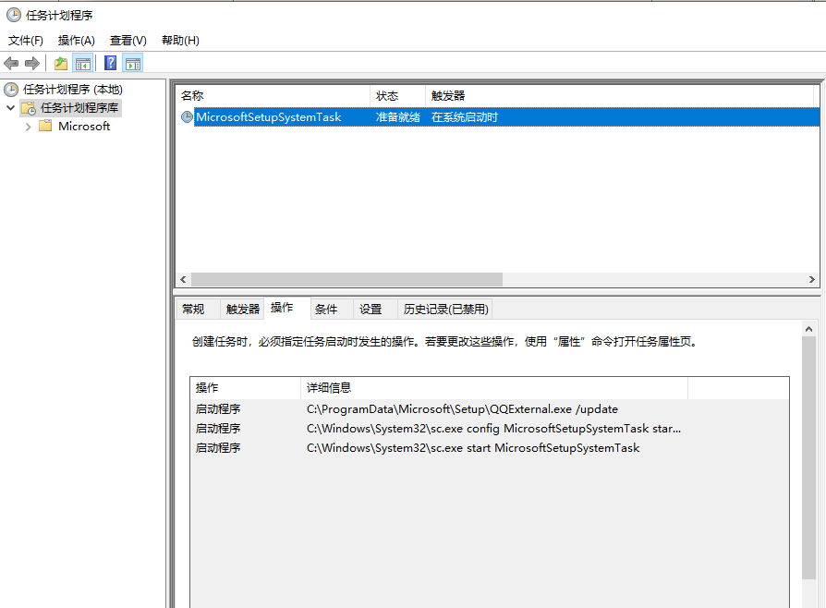Click the Microsoft folder icon in tree

tap(45, 126)
